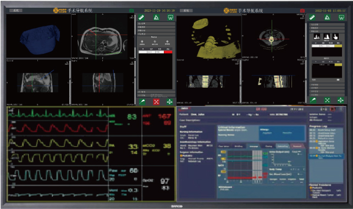This screenshot has height=209, width=353.
Task: Click the red camera snapshot icon in right header
Action: click(x=302, y=10)
